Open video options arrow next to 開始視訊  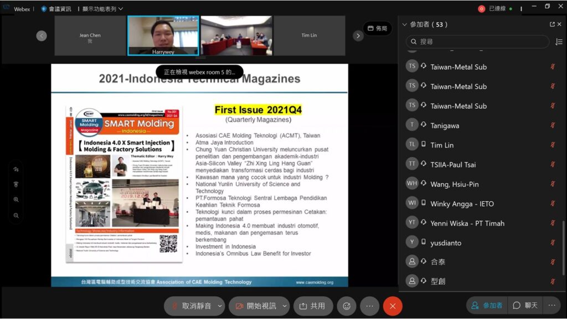click(x=285, y=306)
